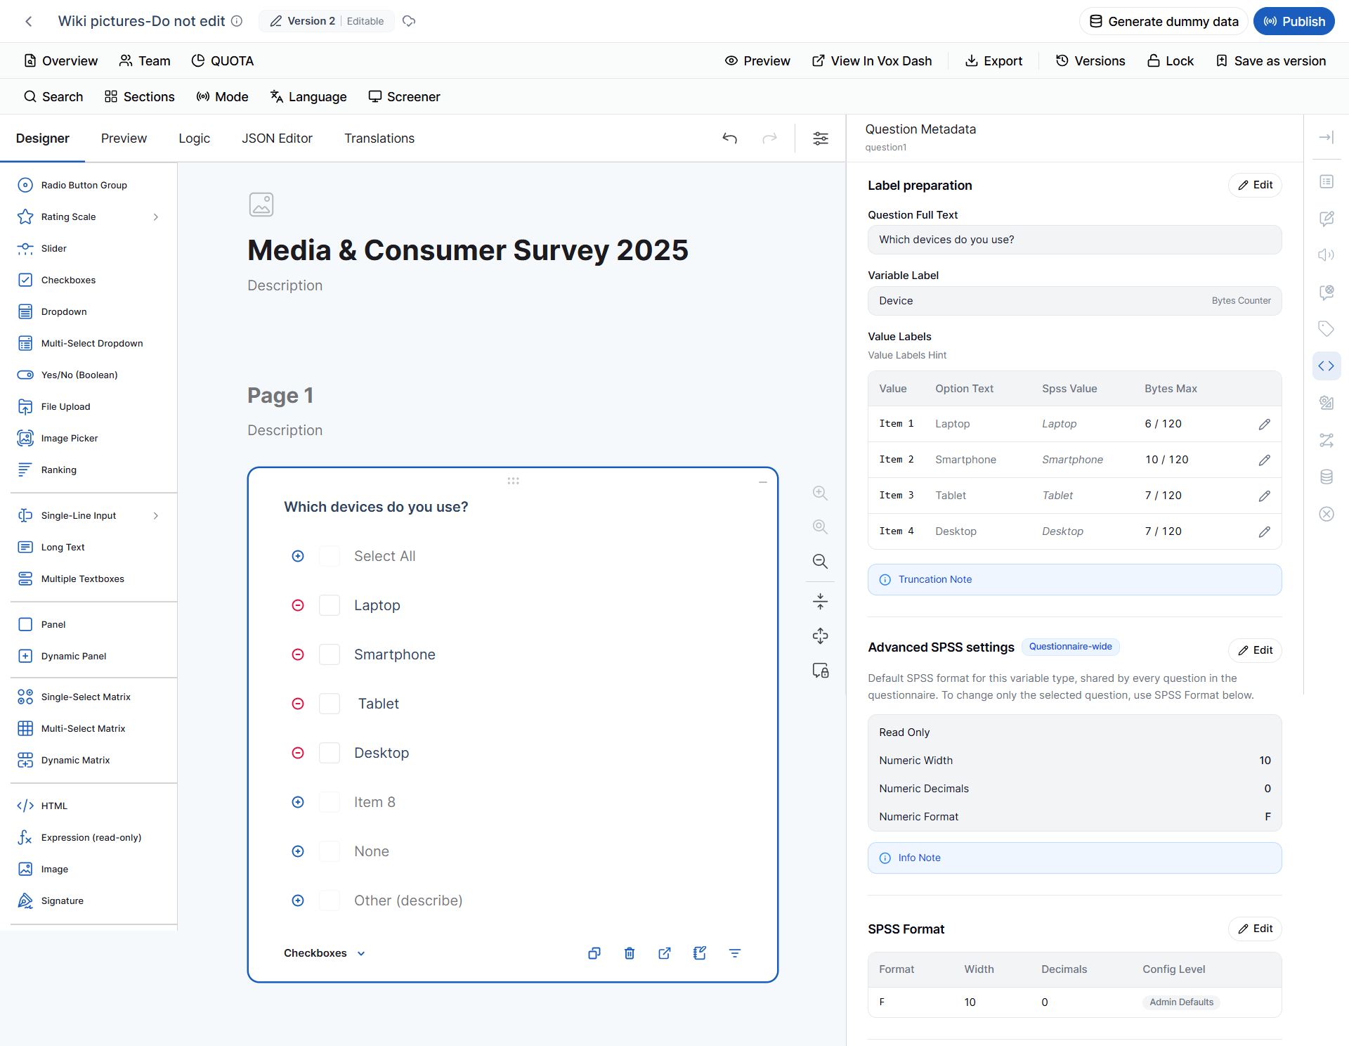Expand Rating Scale submenu chevron
This screenshot has width=1349, height=1046.
click(156, 217)
